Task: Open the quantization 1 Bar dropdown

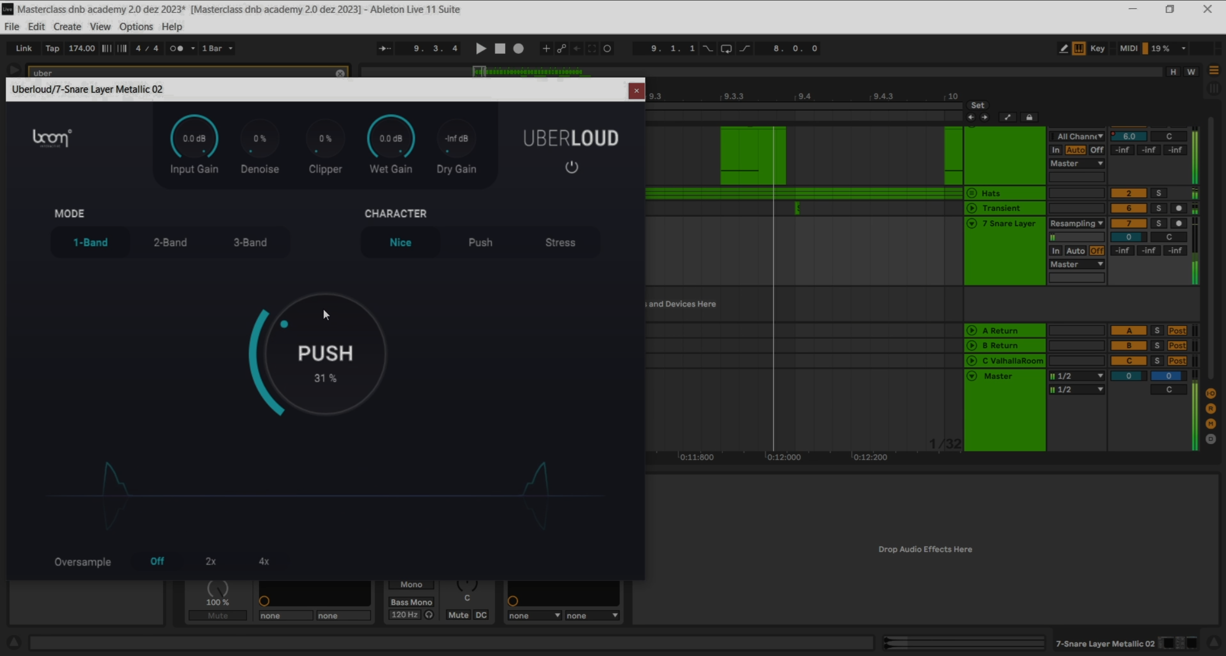Action: point(217,48)
